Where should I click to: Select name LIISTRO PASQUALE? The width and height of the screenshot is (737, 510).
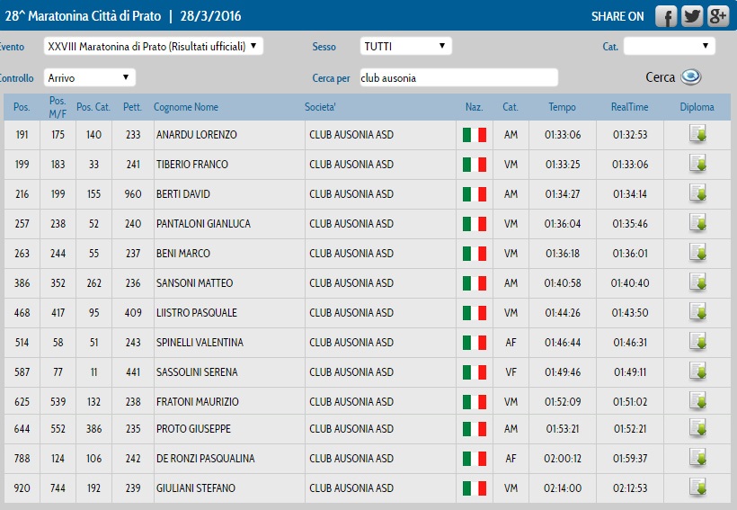pos(197,312)
